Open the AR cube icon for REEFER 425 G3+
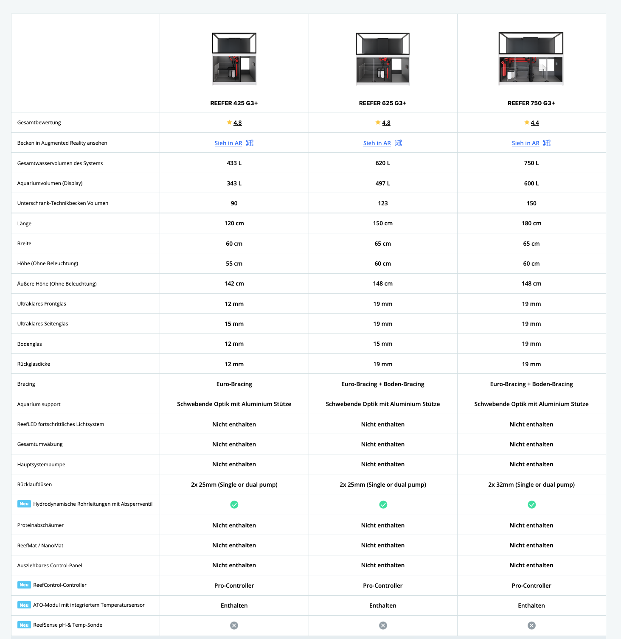621x639 pixels. 250,143
